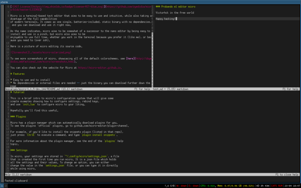This screenshot has width=301, height=188.
Task: Click the 'W: down' wireless status
Action: (181, 186)
